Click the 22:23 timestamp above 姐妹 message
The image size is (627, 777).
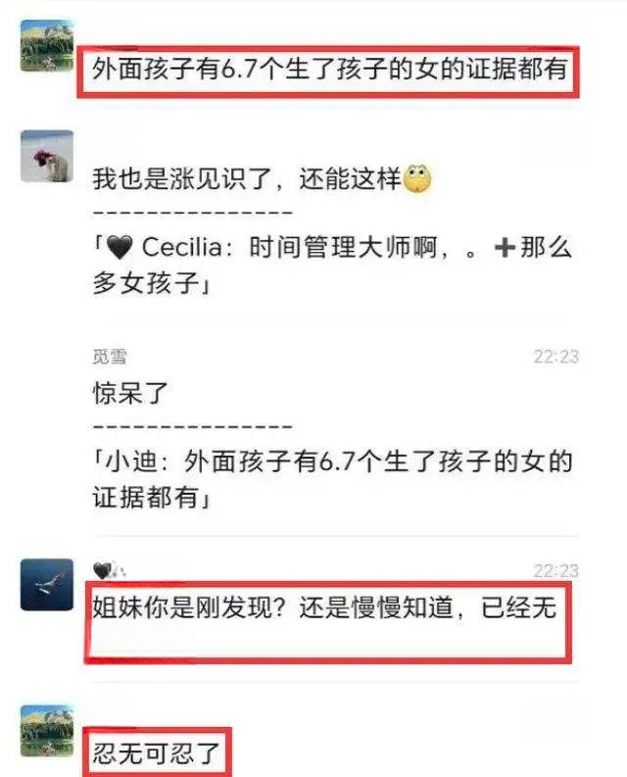[x=556, y=571]
